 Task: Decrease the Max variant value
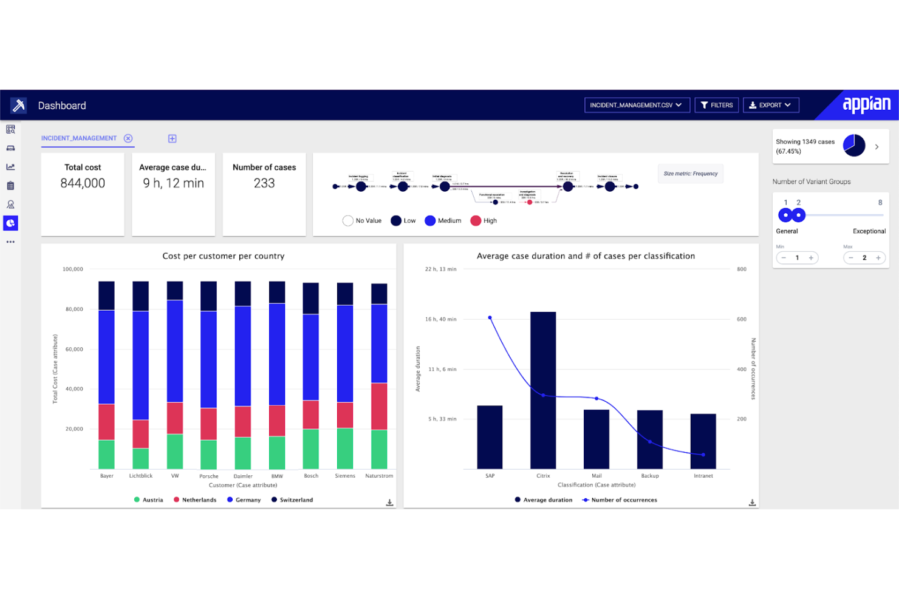851,258
